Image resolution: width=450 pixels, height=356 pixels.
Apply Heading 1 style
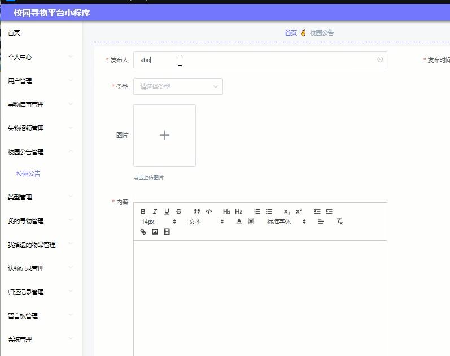(227, 211)
